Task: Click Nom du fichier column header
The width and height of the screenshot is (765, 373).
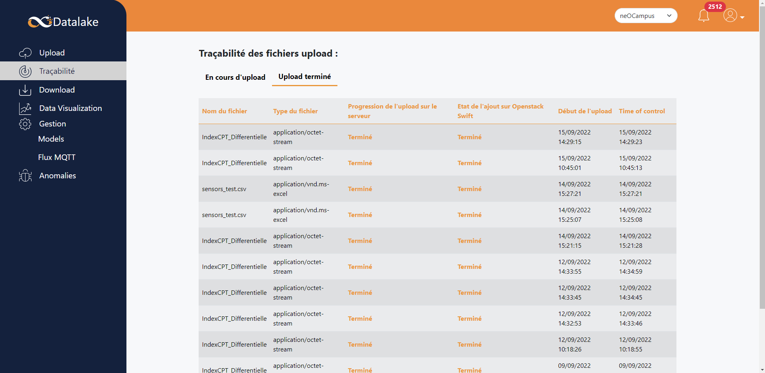Action: [225, 111]
